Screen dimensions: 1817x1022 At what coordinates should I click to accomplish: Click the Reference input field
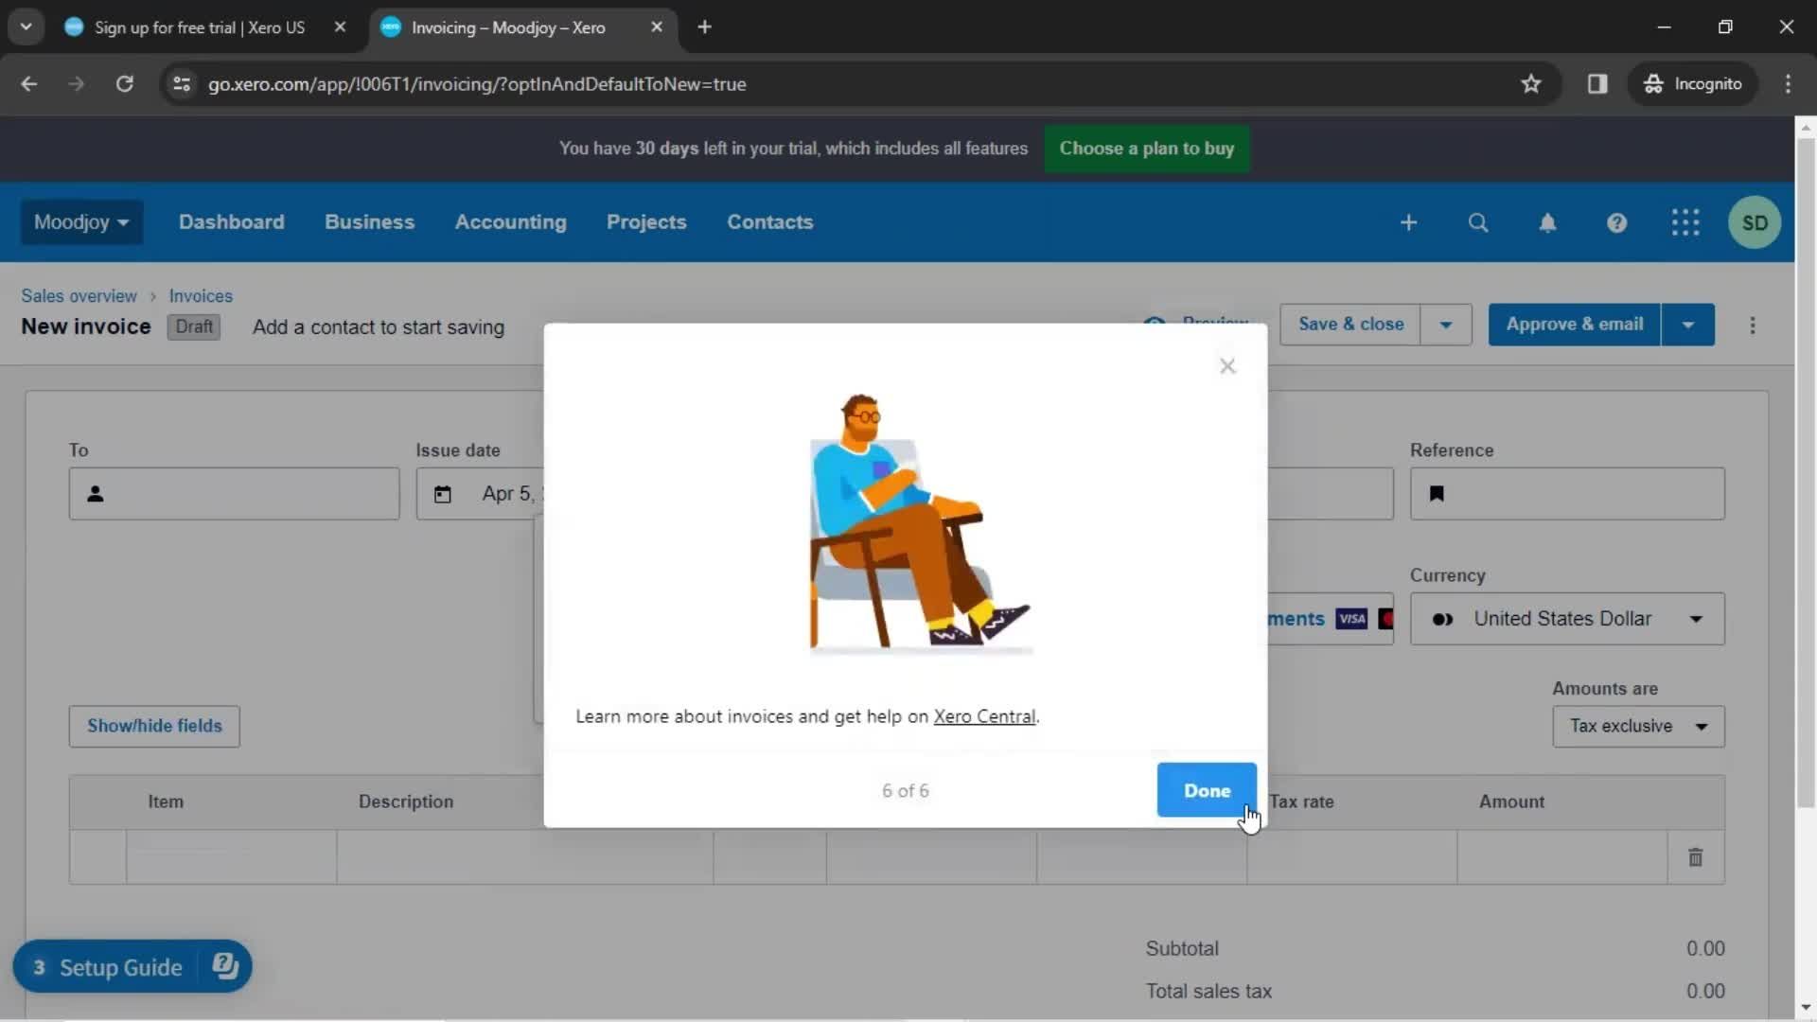point(1567,494)
